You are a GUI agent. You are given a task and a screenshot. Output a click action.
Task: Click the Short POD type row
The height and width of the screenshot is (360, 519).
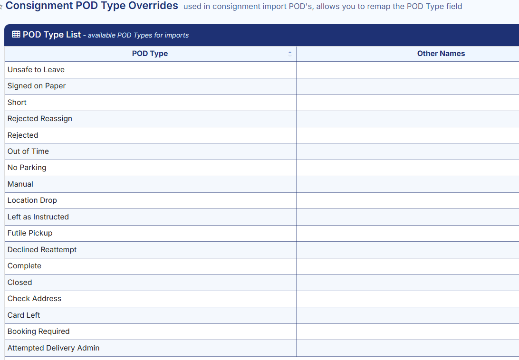(17, 103)
